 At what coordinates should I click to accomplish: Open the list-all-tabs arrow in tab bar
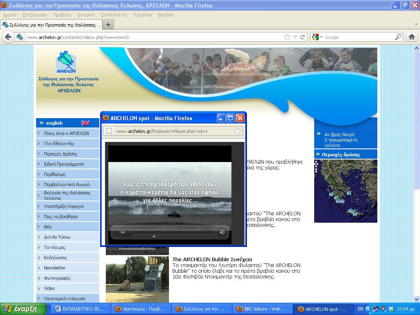(x=416, y=24)
